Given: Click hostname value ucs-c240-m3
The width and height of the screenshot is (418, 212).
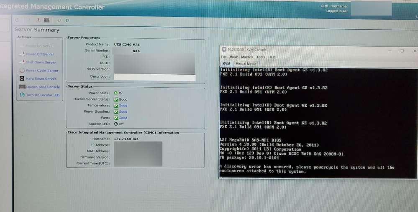Looking at the screenshot, I should coord(126,139).
